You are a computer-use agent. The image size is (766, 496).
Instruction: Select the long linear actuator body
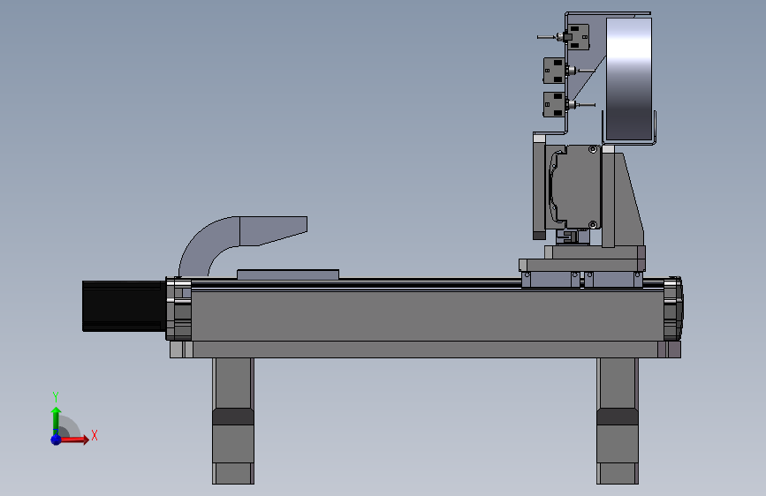coord(428,315)
